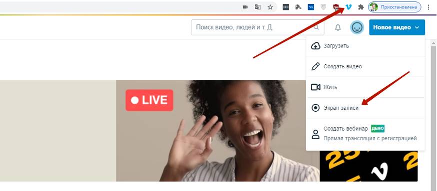Open the dark three-dots extension
Image resolution: width=437 pixels, height=191 pixels.
(285, 7)
